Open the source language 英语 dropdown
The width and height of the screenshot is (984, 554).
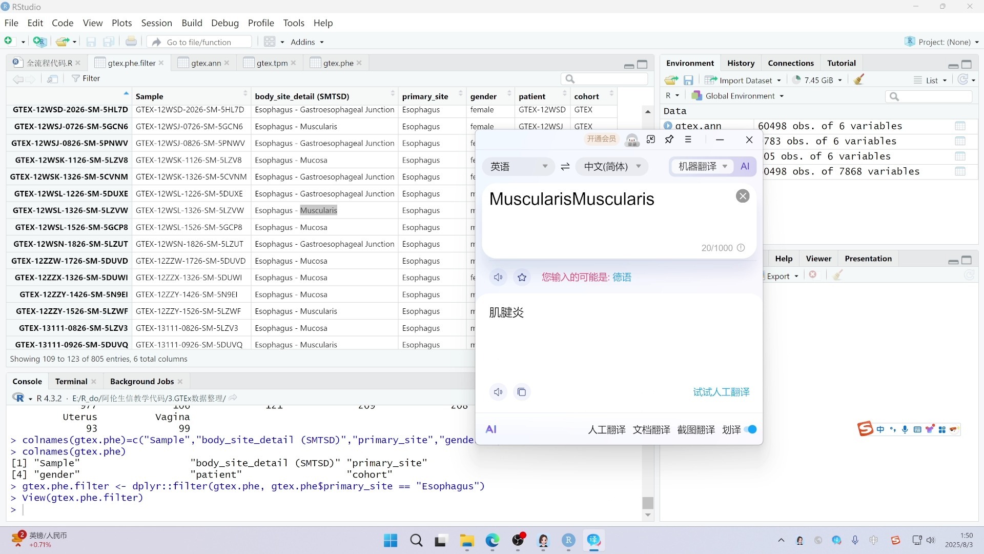519,167
